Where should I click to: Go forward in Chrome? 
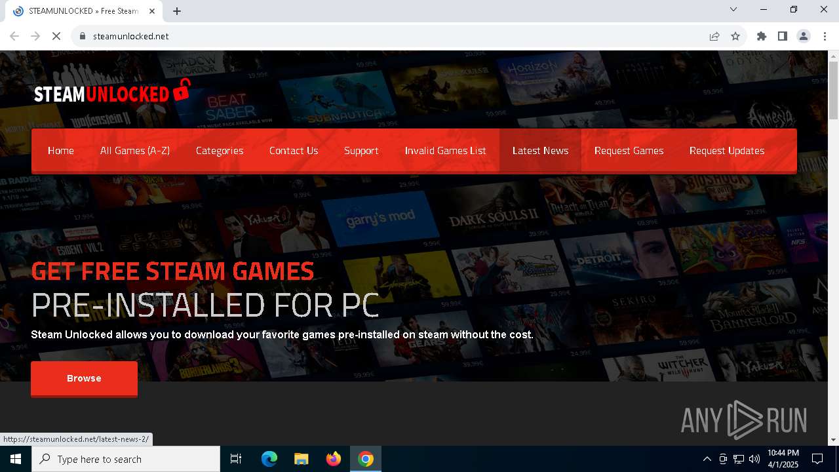tap(35, 36)
